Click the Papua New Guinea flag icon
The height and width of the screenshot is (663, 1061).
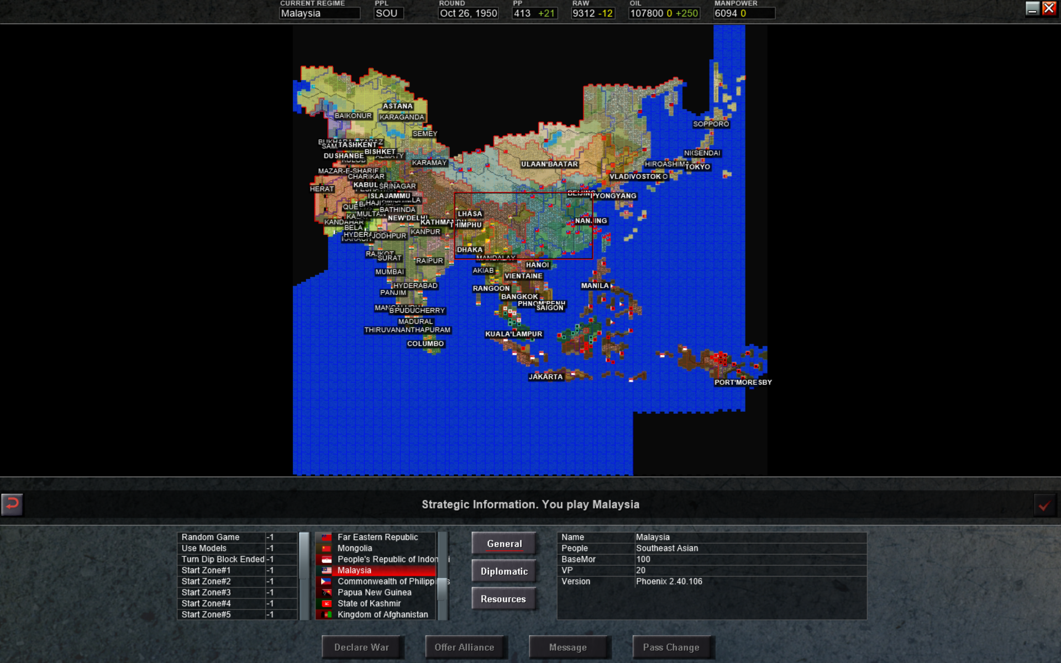click(x=327, y=592)
